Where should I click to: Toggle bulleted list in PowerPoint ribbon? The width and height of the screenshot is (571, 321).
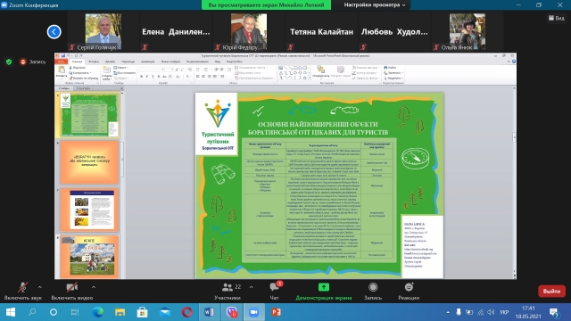pyautogui.click(x=199, y=70)
